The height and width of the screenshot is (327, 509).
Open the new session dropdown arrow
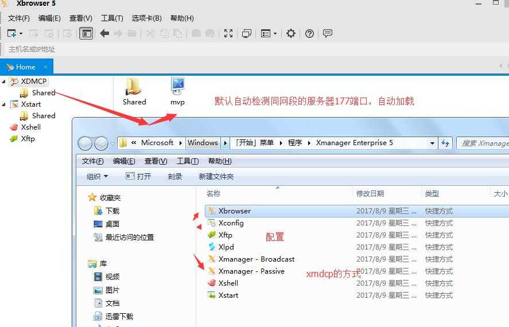coord(21,33)
